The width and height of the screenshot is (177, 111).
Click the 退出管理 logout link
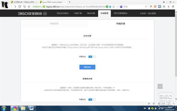point(152,13)
